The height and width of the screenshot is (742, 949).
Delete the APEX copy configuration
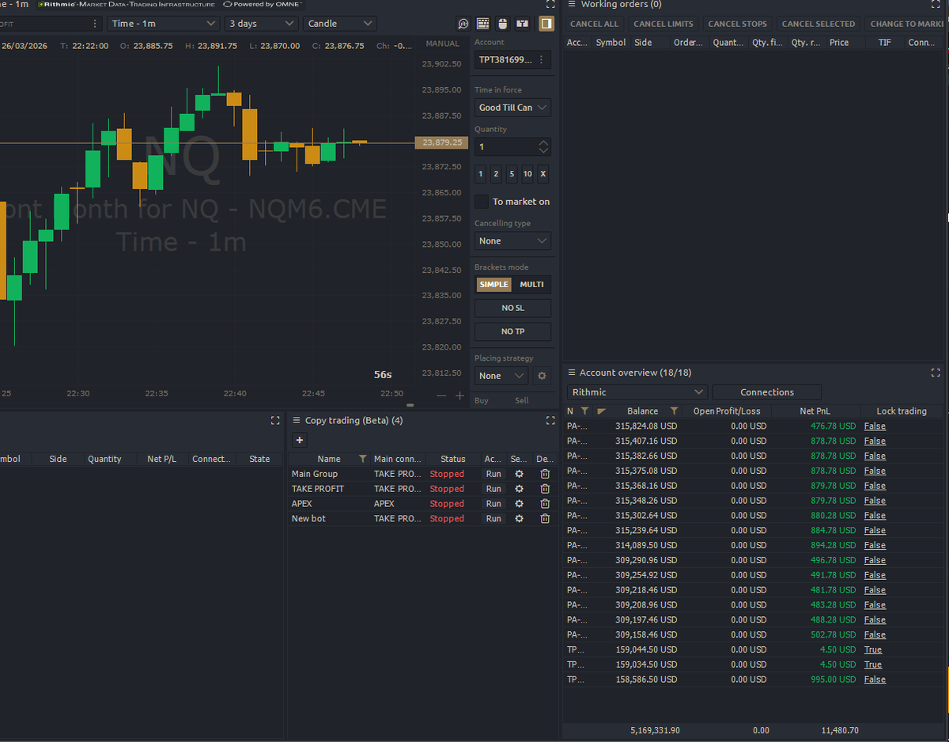545,504
